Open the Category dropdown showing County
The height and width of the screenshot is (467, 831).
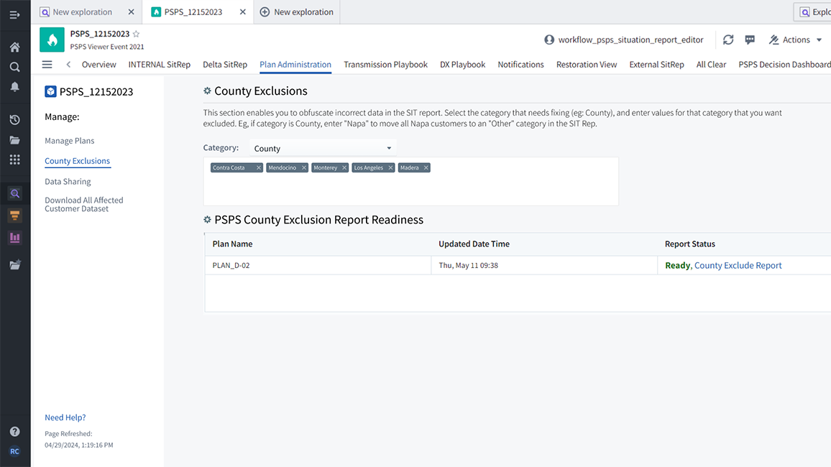click(323, 149)
